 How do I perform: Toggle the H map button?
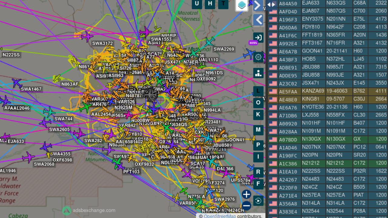point(210,4)
